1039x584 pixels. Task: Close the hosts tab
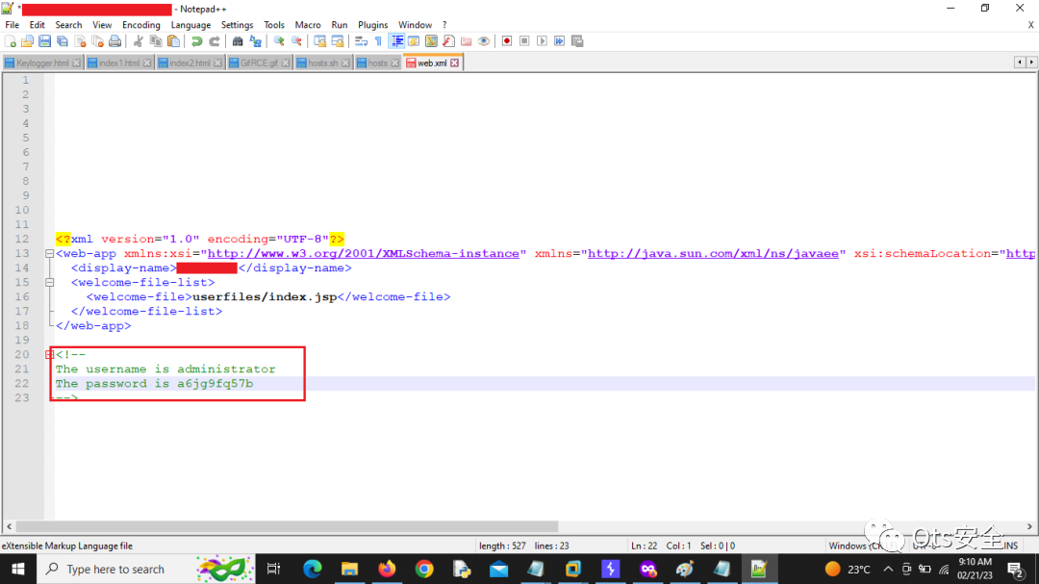point(395,63)
